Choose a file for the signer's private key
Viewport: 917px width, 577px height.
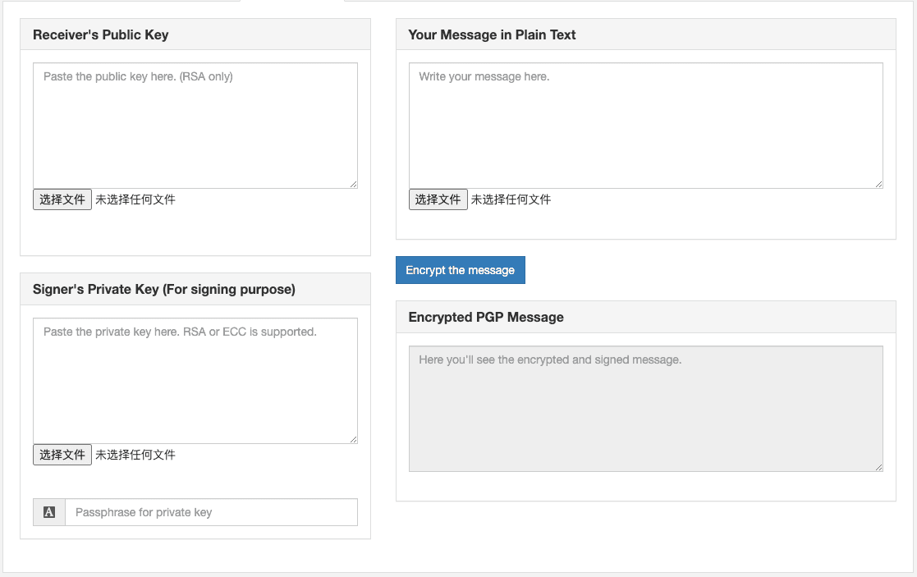tap(62, 455)
